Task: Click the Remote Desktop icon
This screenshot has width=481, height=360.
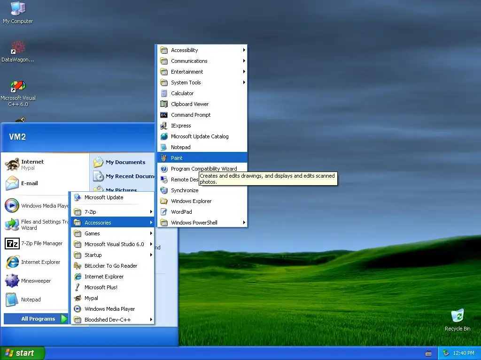Action: coord(164,180)
